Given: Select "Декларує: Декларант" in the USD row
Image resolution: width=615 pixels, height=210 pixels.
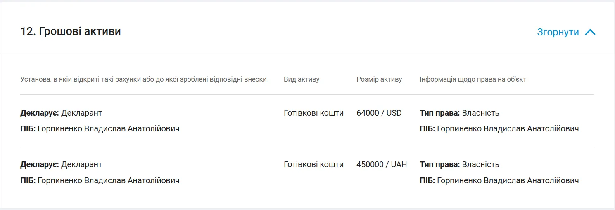Looking at the screenshot, I should click(x=61, y=113).
